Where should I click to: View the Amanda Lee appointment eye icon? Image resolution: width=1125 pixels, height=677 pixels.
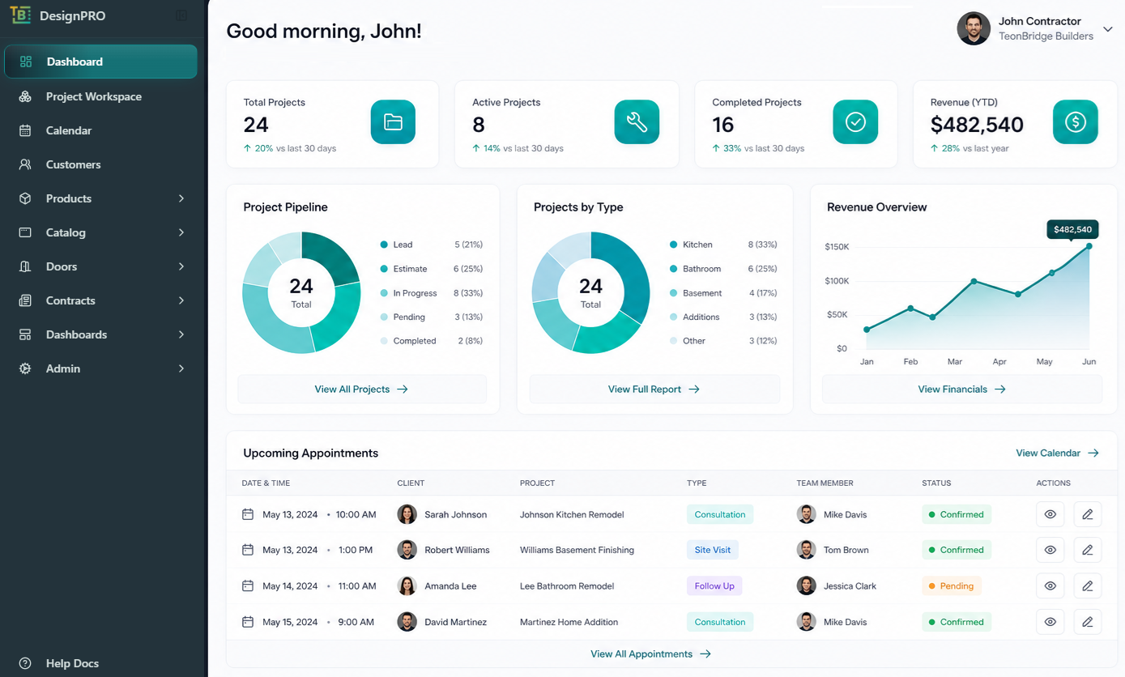(1050, 585)
